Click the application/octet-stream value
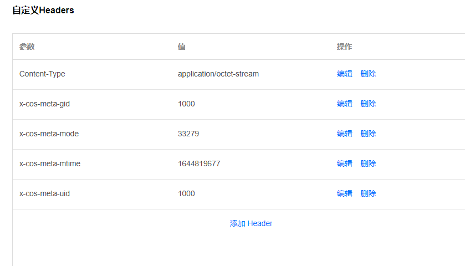The height and width of the screenshot is (266, 465). (x=218, y=74)
